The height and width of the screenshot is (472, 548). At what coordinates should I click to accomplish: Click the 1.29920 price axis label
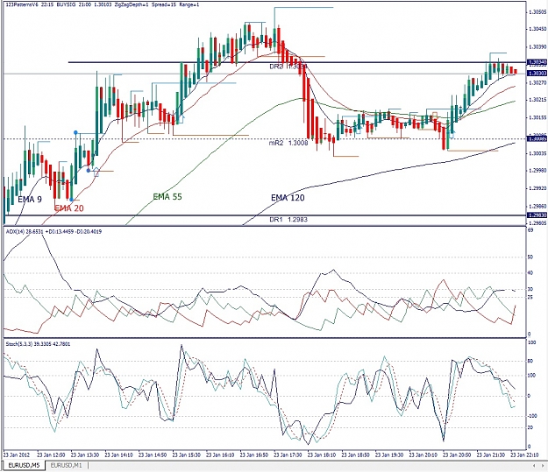point(537,188)
